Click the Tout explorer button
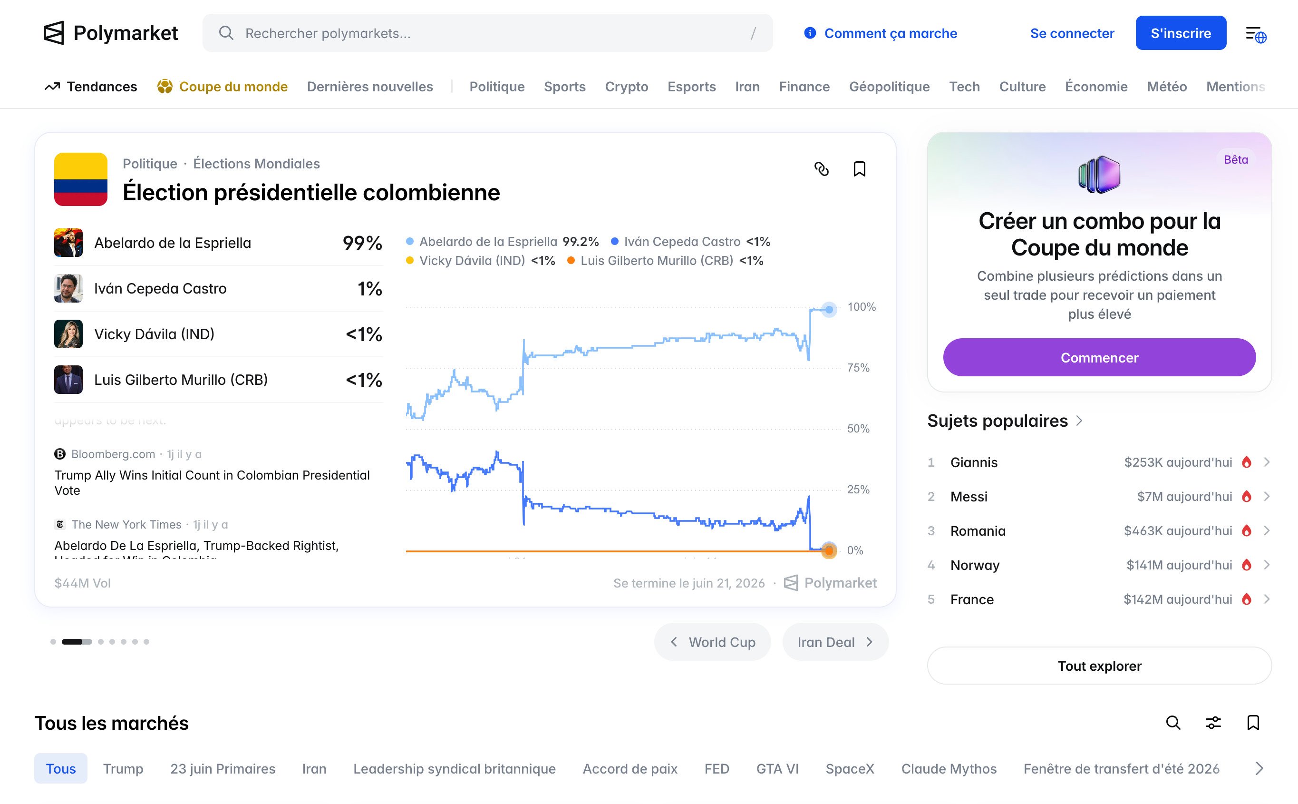 (x=1099, y=666)
